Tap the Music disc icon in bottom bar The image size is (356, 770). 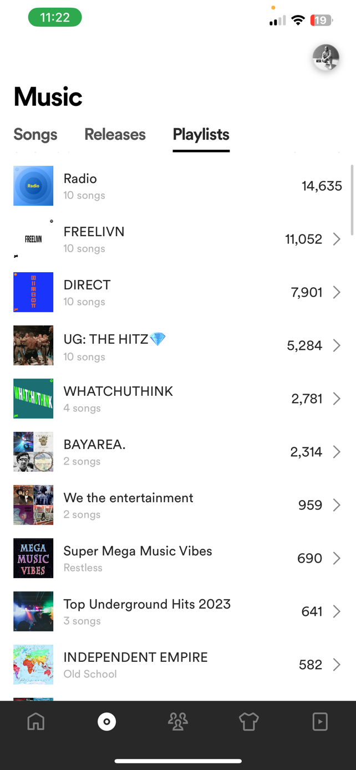click(x=106, y=721)
